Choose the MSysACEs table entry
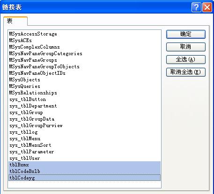This screenshot has width=214, height=194. coord(84,41)
